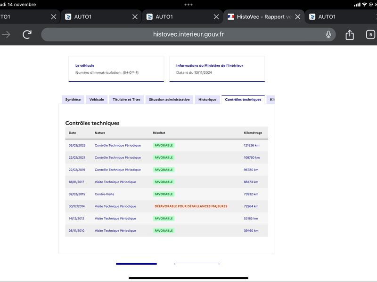Tap the microphone icon in address bar
The height and width of the screenshot is (282, 377).
(328, 34)
